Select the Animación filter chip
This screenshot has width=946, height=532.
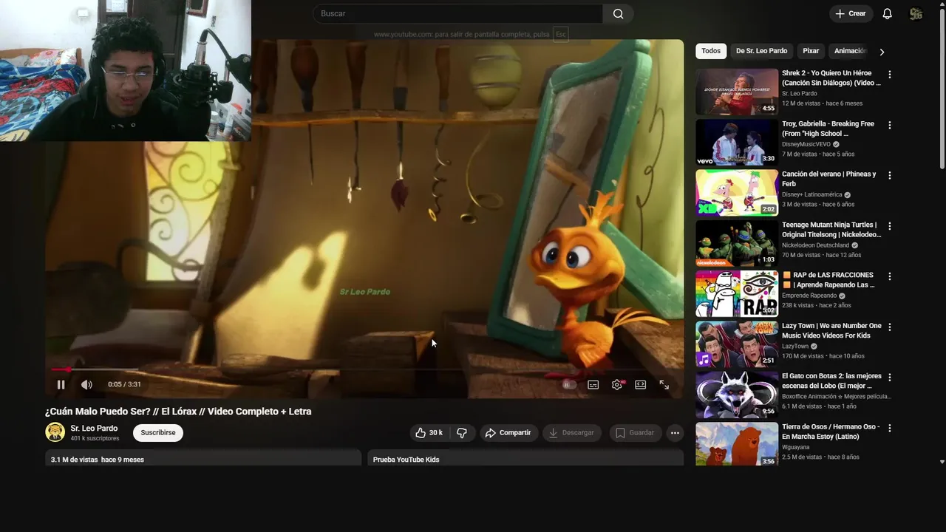(849, 51)
